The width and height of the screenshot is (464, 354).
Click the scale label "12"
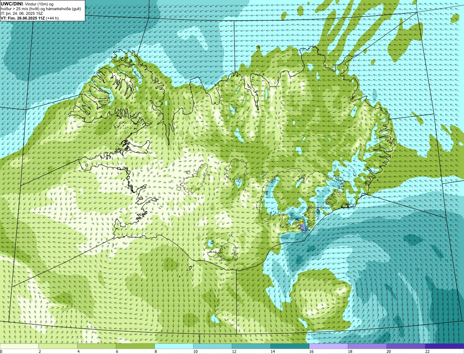[x=234, y=351]
